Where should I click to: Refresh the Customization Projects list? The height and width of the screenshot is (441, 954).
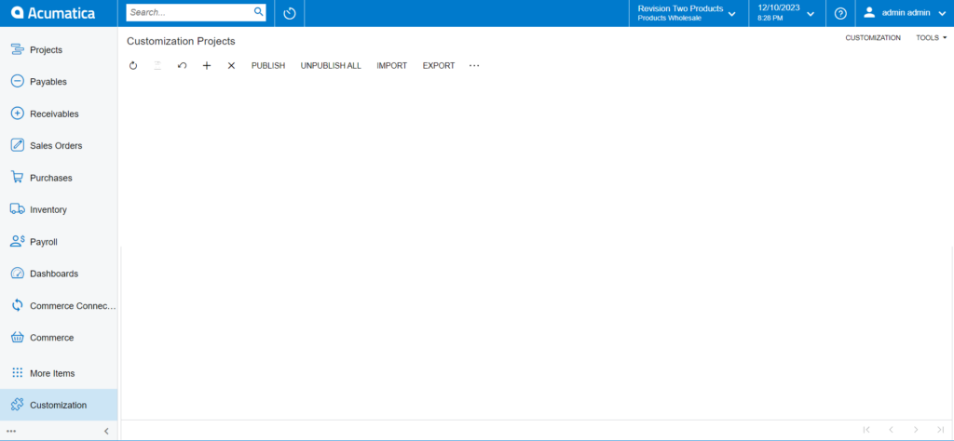(133, 66)
